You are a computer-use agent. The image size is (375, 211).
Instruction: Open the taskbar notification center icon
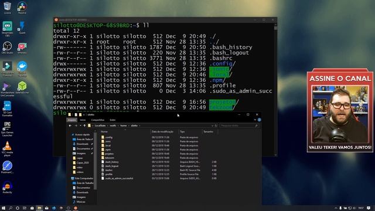coord(369,208)
